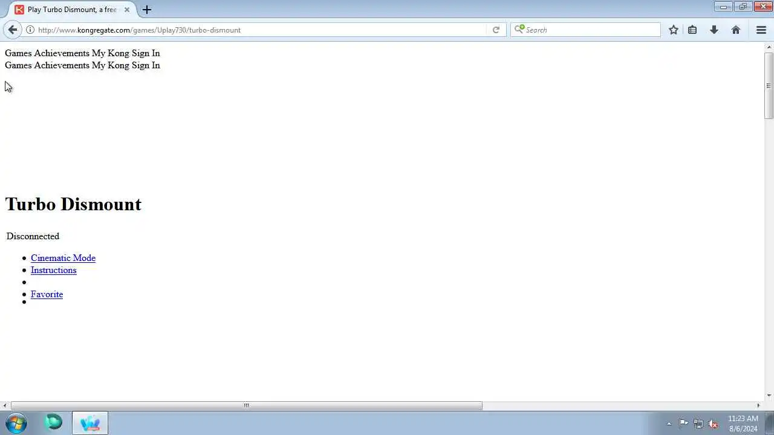Open Action Center flag icon
This screenshot has height=435, width=774.
(x=683, y=424)
